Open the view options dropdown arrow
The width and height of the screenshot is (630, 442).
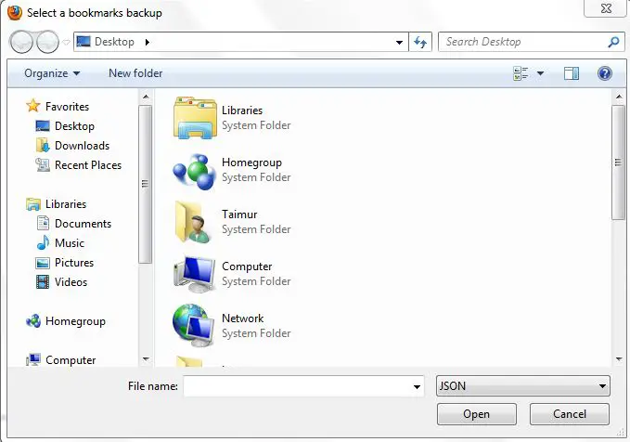[x=540, y=73]
